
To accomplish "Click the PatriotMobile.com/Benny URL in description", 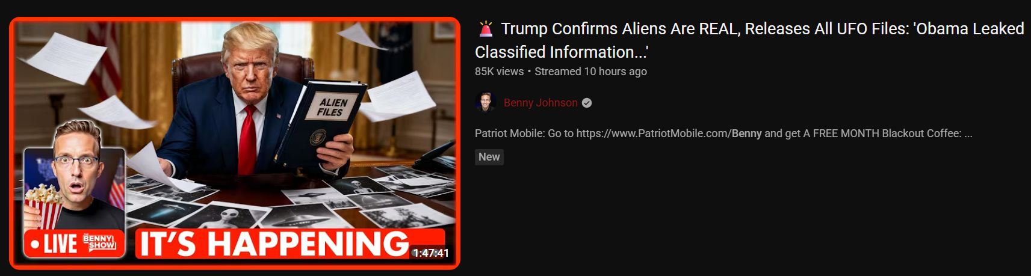I will pyautogui.click(x=669, y=133).
